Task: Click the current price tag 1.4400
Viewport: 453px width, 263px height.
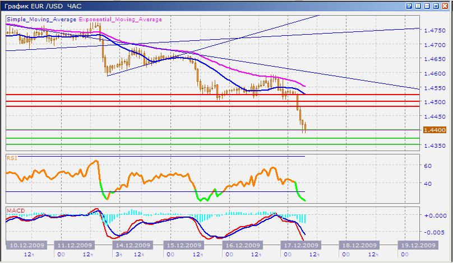Action: click(434, 130)
